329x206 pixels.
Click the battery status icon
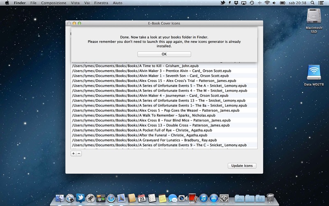283,3
